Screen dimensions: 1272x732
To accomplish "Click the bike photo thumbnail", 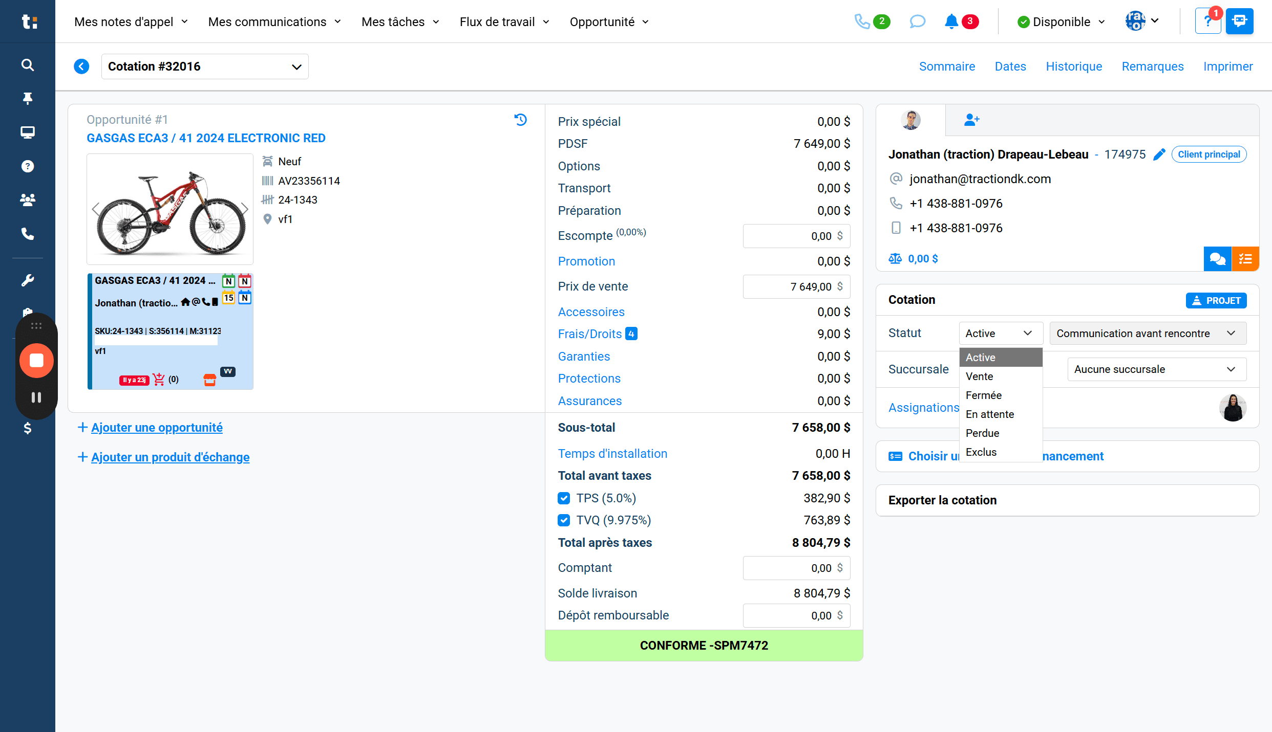I will coord(170,209).
